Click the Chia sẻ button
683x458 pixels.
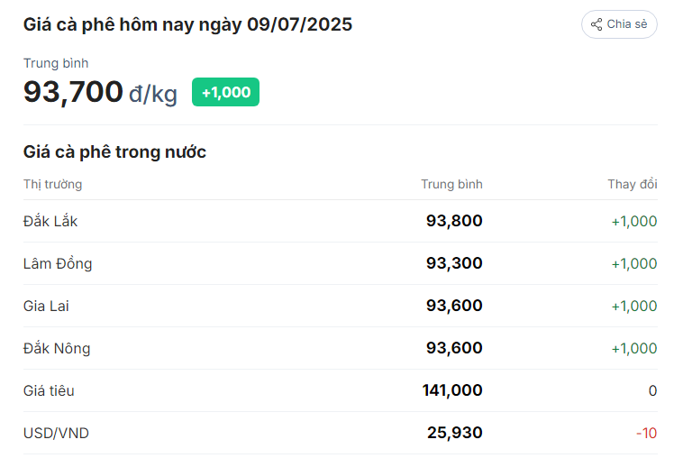pos(619,24)
